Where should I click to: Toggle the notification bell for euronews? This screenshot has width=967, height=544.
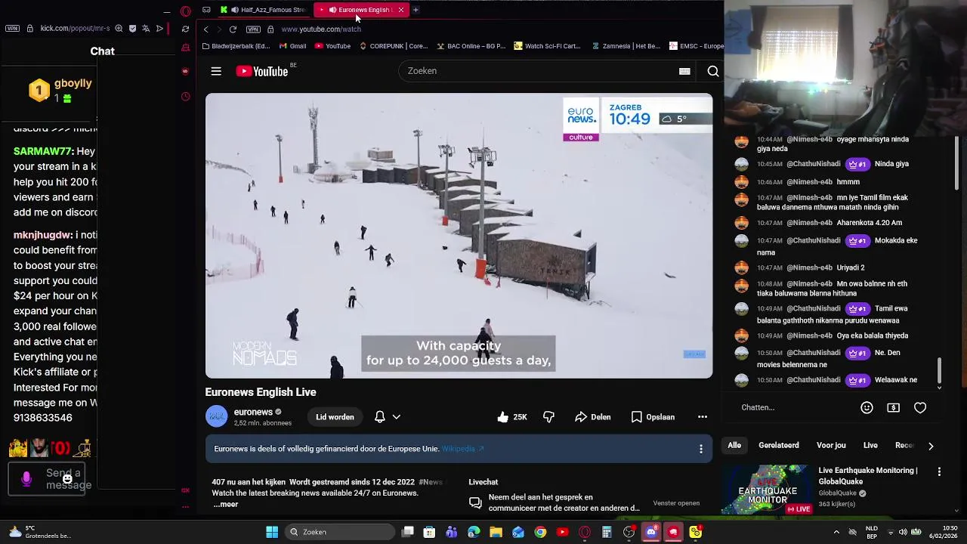[380, 417]
